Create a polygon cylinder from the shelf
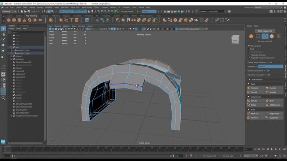The height and width of the screenshot is (161, 287). [x=19, y=20]
